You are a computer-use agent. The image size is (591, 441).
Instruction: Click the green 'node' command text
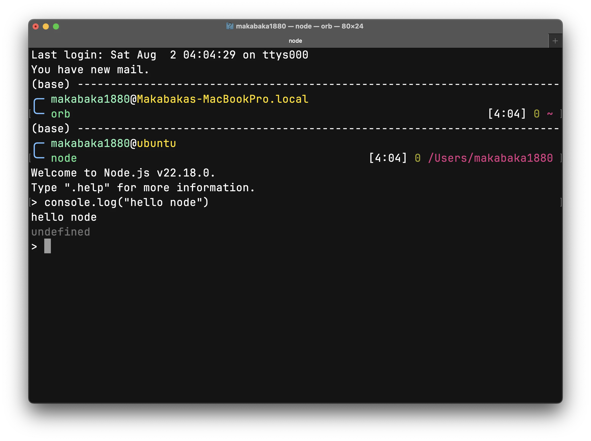[64, 158]
